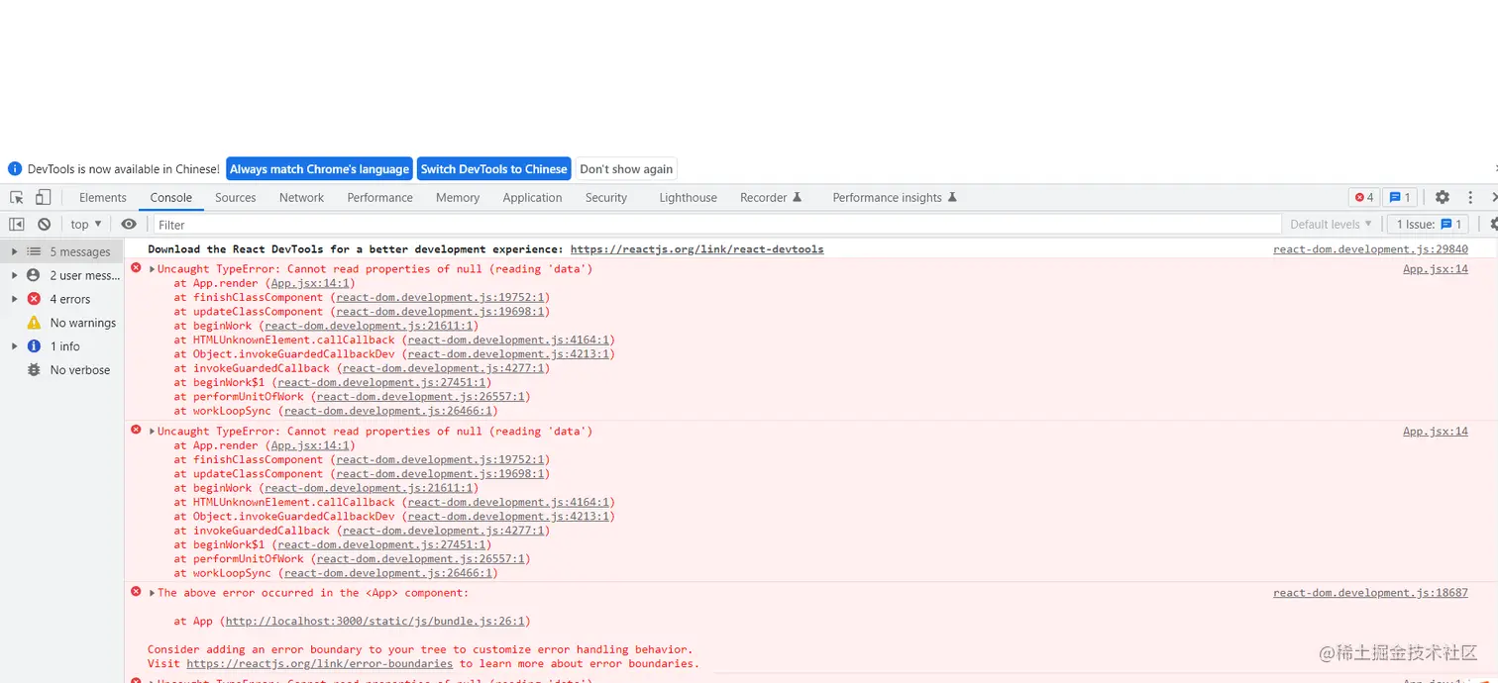Create live expression with eye icon

[129, 225]
